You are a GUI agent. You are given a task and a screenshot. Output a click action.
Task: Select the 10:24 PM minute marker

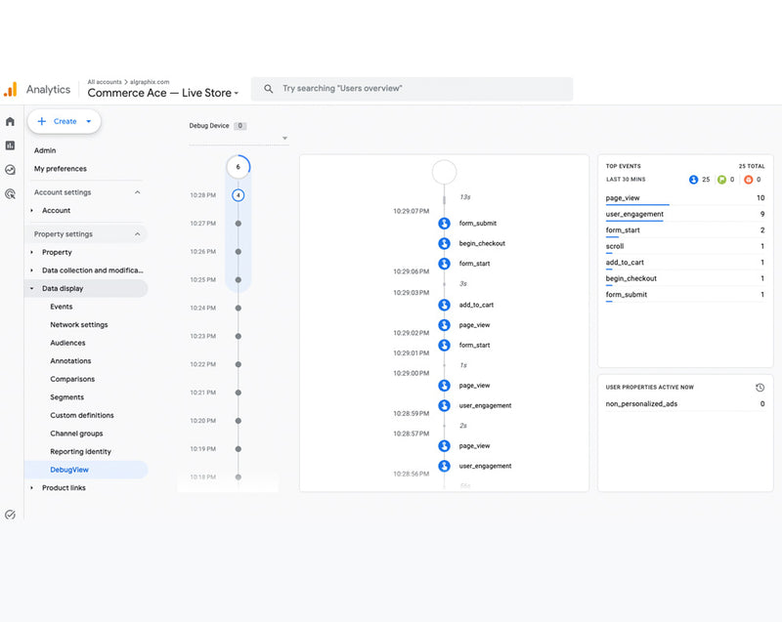238,309
